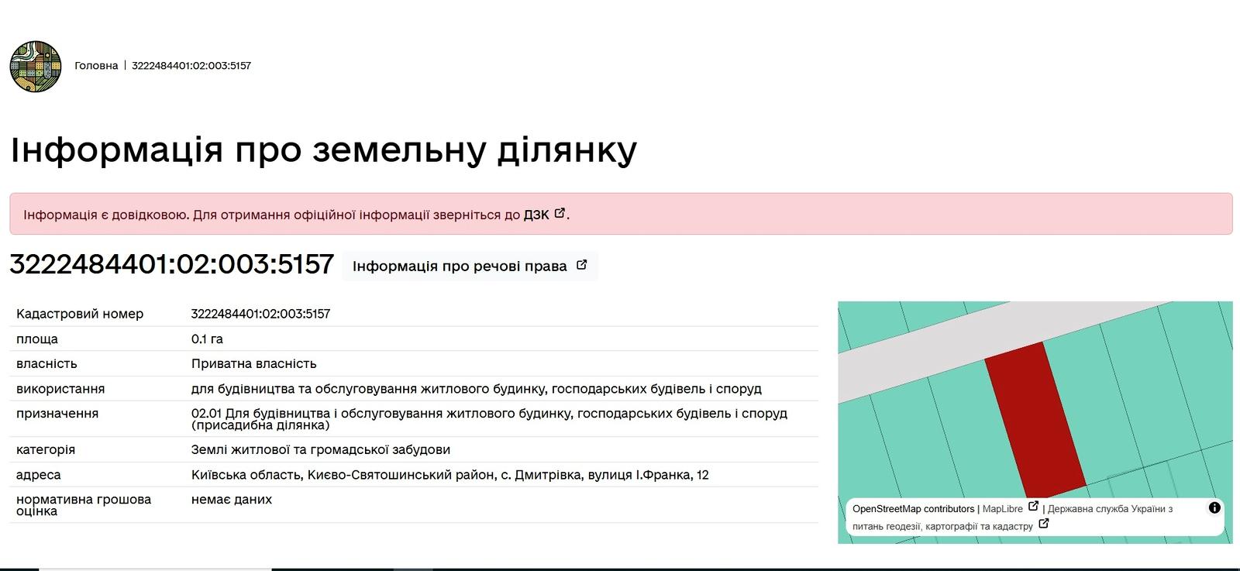Click the external-link icon beside ДЗК
Screen dimensions: 1240x571
pos(560,213)
